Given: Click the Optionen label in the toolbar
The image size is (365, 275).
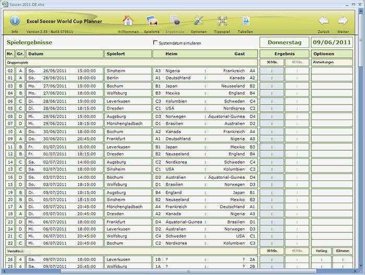Looking at the screenshot, I should click(x=199, y=32).
